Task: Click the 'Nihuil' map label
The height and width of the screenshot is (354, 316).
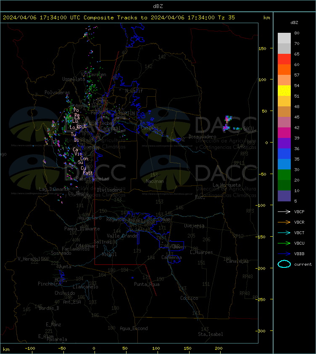Action: [109, 254]
